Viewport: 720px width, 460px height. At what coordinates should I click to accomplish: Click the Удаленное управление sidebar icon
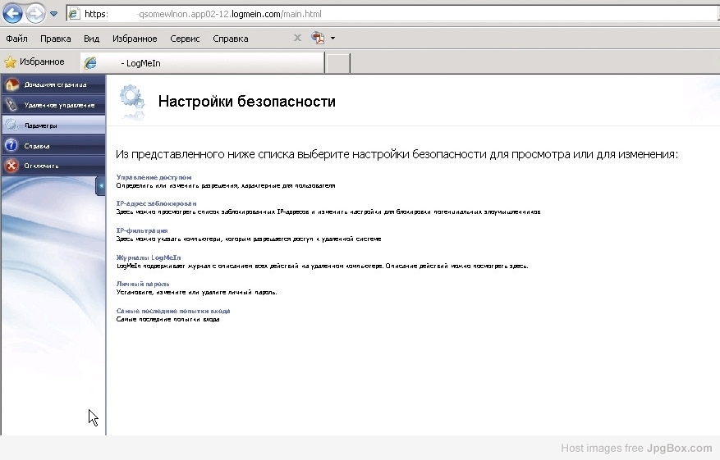11,105
